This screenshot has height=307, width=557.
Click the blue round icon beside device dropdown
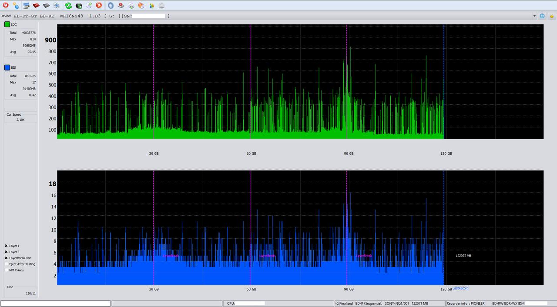click(x=542, y=16)
